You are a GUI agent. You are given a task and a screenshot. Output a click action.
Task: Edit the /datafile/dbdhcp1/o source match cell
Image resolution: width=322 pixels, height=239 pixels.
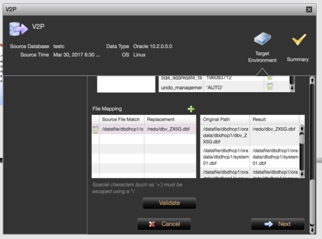[122, 129]
